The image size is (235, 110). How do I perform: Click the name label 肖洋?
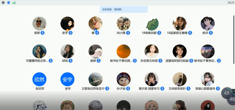point(205,33)
